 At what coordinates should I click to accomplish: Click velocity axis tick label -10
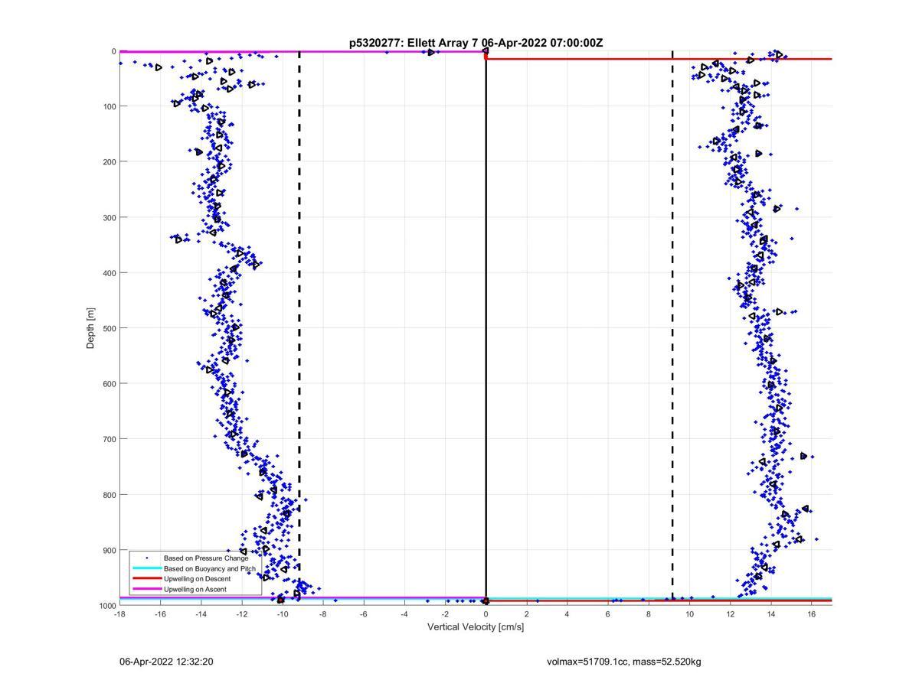pyautogui.click(x=282, y=614)
